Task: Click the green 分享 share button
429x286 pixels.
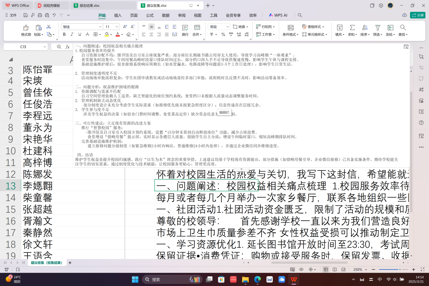Action: tap(417, 15)
